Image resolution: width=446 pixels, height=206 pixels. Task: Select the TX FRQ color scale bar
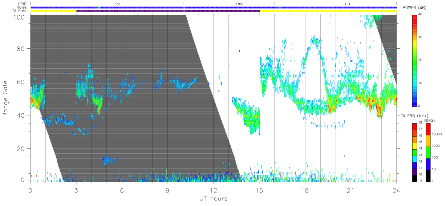(415, 153)
